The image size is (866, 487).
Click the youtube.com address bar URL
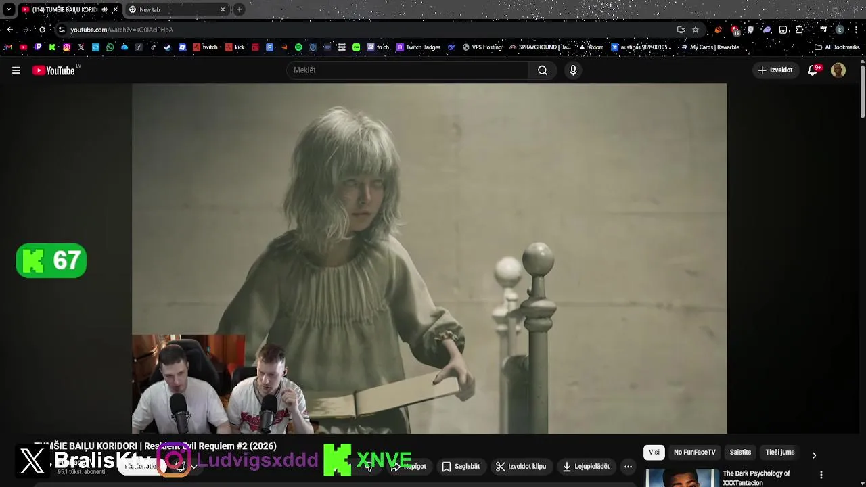122,30
